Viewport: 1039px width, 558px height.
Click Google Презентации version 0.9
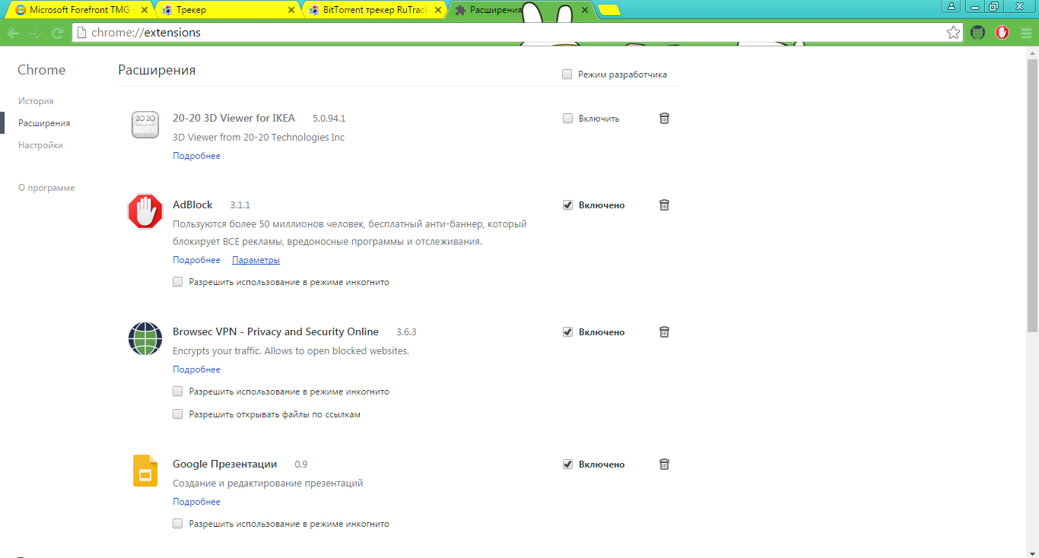(x=301, y=464)
